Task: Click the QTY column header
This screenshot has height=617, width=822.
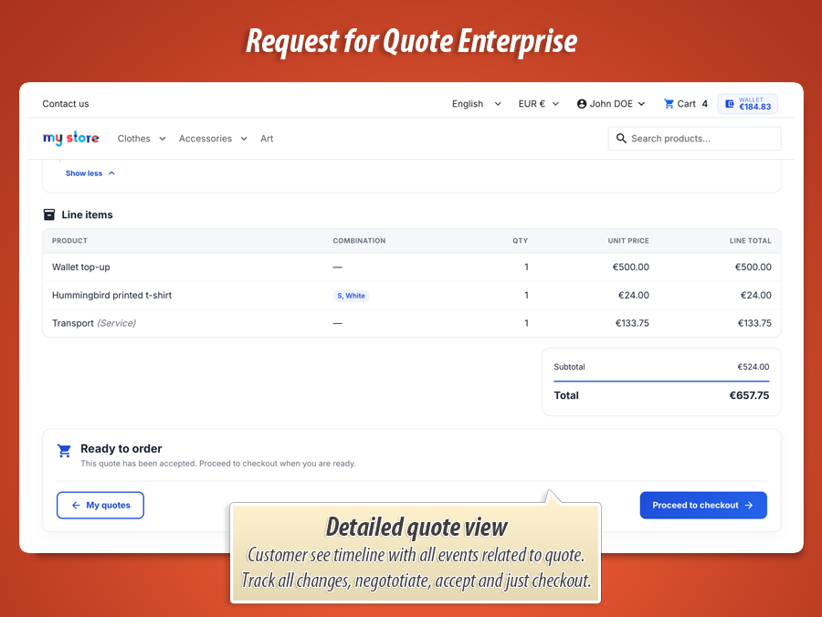Action: 520,241
